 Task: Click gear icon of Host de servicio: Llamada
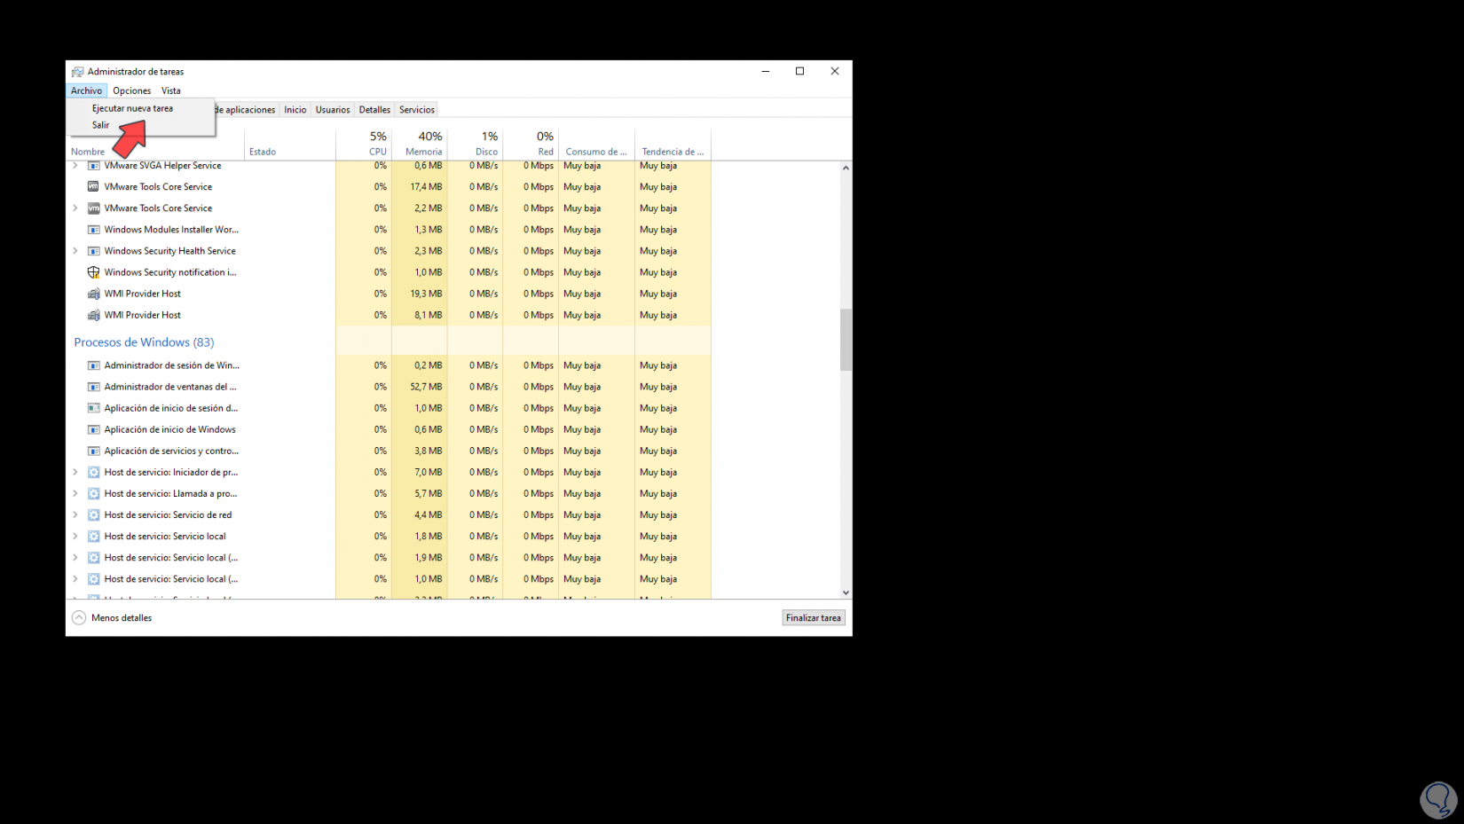point(93,494)
